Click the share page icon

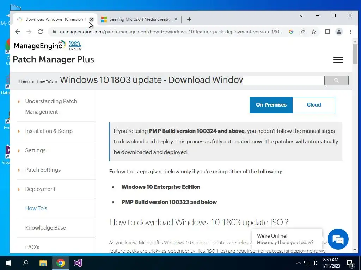point(302,32)
